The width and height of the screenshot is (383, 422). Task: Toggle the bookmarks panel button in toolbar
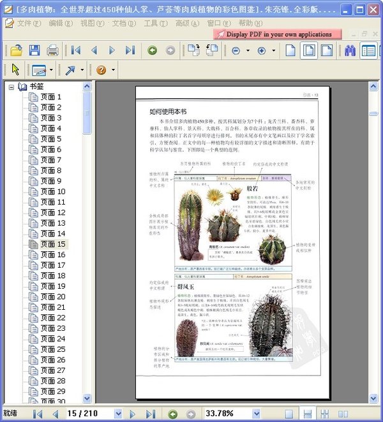click(368, 50)
